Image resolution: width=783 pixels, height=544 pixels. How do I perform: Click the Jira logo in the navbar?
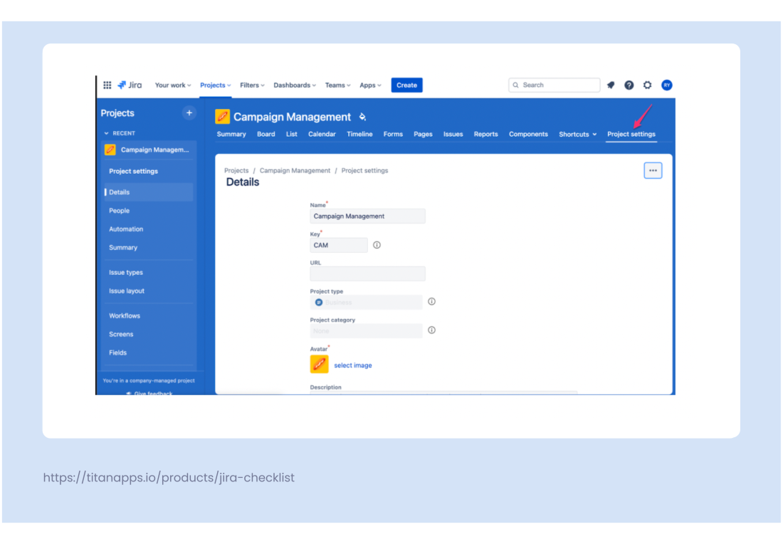pos(130,85)
